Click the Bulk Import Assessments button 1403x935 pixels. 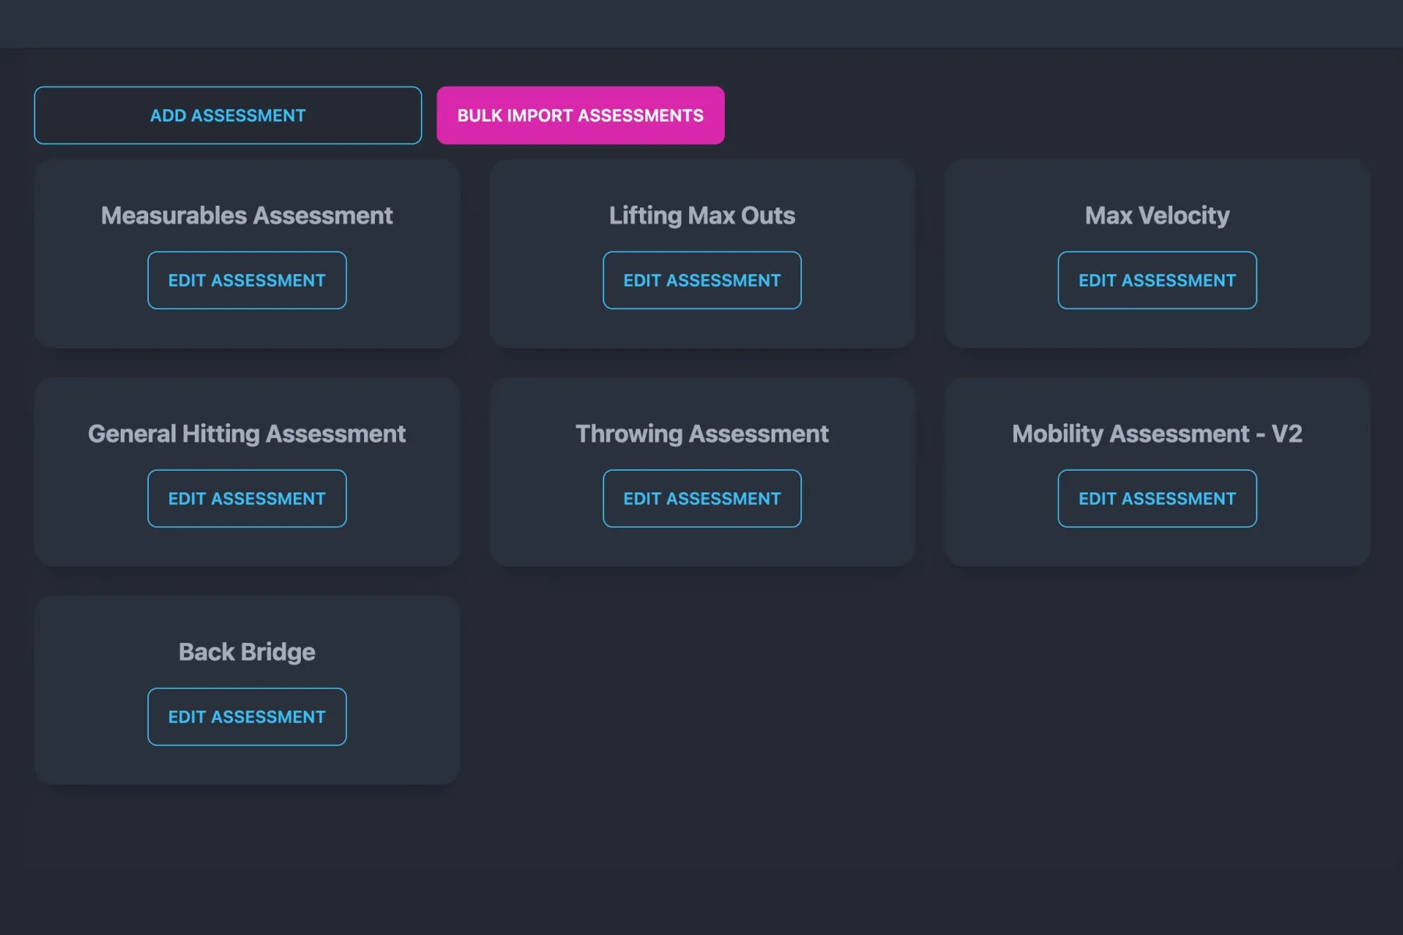[580, 115]
